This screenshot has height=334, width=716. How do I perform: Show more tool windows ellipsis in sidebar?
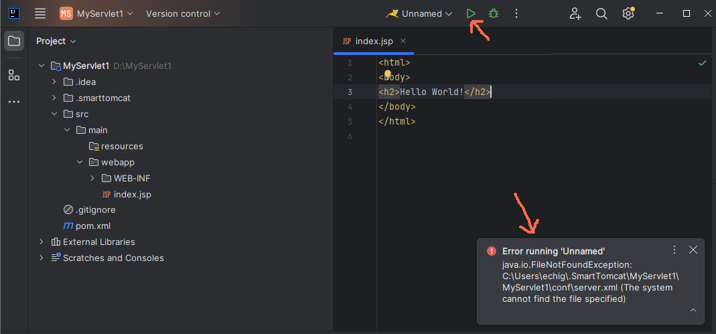click(x=13, y=102)
